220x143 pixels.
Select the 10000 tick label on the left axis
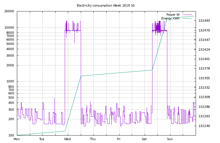pyautogui.click(x=9, y=28)
